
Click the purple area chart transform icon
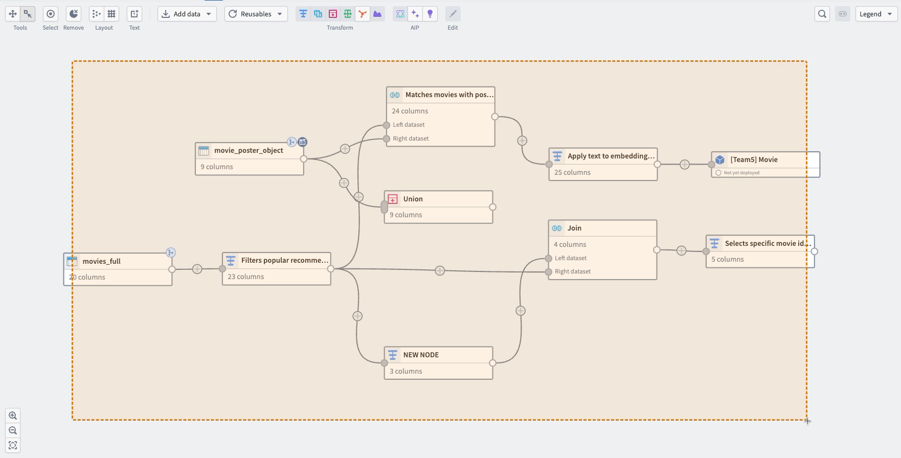point(377,14)
